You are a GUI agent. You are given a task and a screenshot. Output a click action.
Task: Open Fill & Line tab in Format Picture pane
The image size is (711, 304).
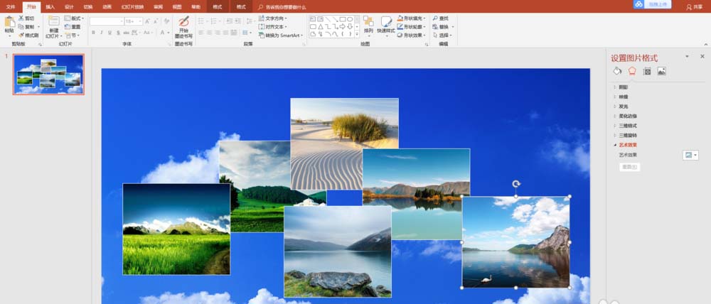pyautogui.click(x=617, y=71)
